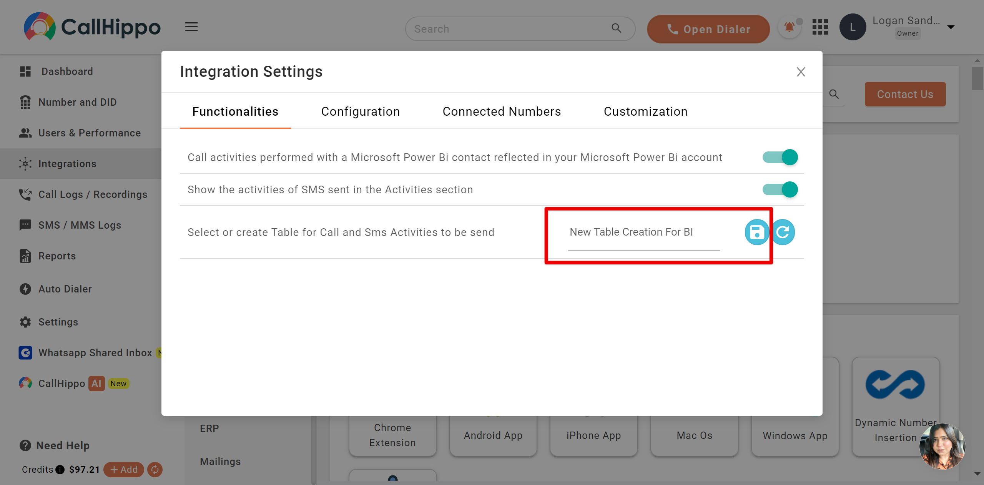Screen dimensions: 984x485
Task: Click the Need Help link
Action: [x=63, y=445]
